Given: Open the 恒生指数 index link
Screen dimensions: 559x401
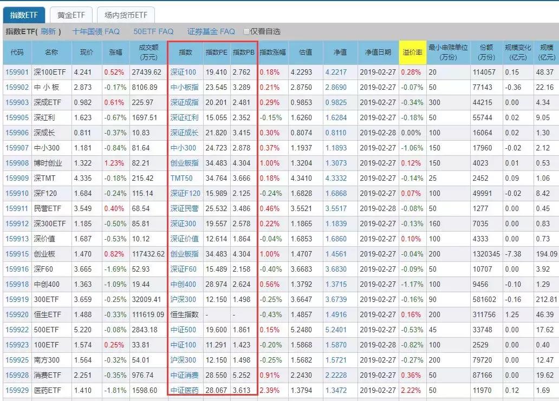Looking at the screenshot, I should (184, 314).
